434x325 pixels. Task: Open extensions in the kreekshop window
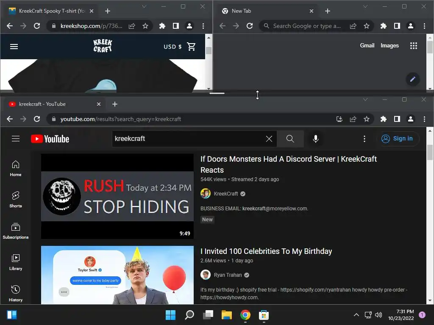[x=162, y=26]
